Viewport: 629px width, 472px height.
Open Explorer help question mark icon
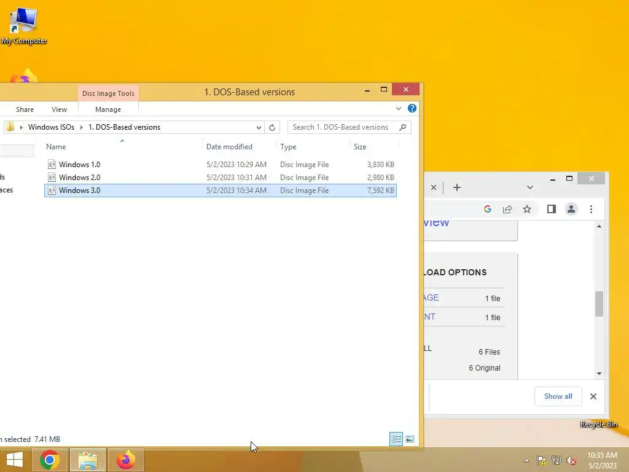[412, 108]
